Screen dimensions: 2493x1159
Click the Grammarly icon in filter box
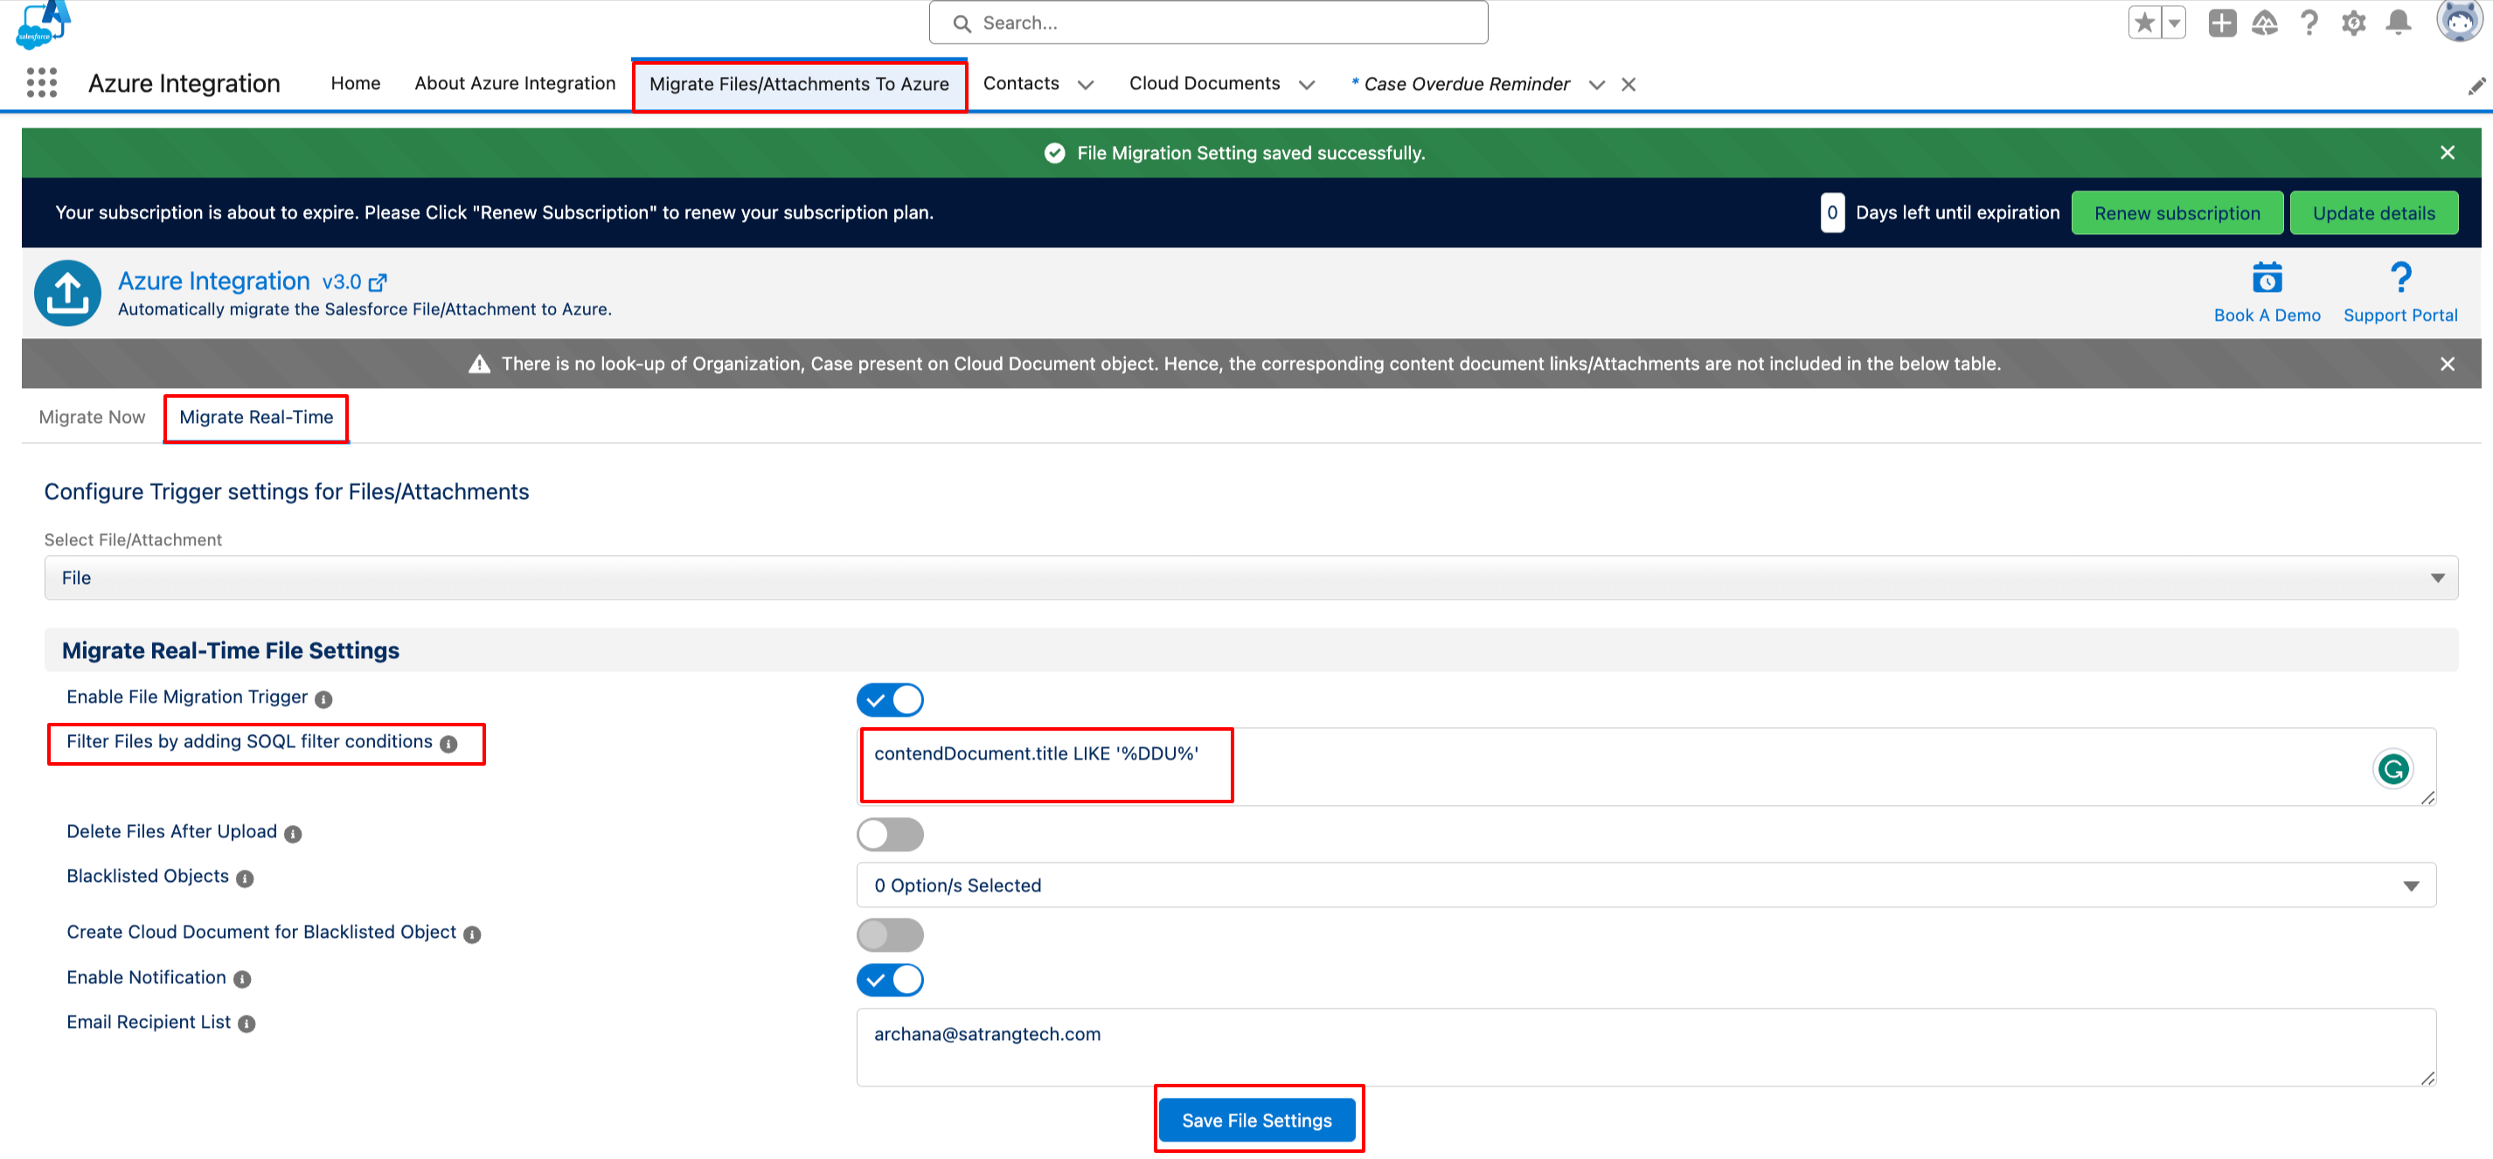pyautogui.click(x=2392, y=769)
